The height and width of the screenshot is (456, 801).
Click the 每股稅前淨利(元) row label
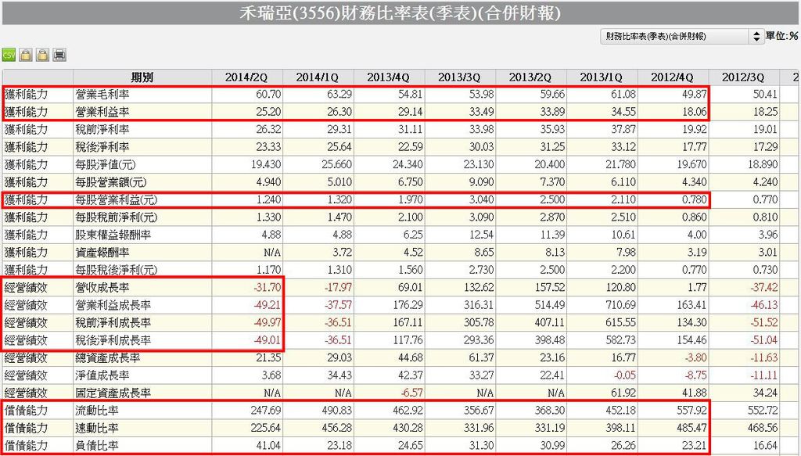pos(117,217)
